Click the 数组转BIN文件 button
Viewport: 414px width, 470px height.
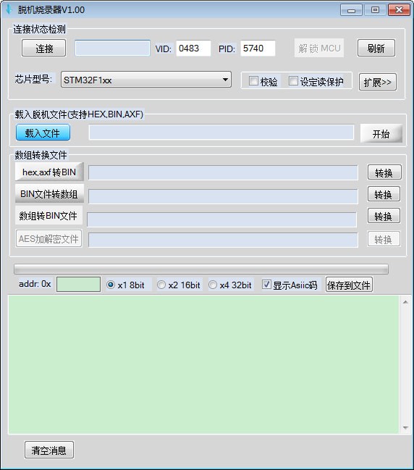48,216
